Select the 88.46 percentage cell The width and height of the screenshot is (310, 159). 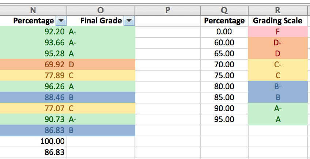(x=34, y=98)
